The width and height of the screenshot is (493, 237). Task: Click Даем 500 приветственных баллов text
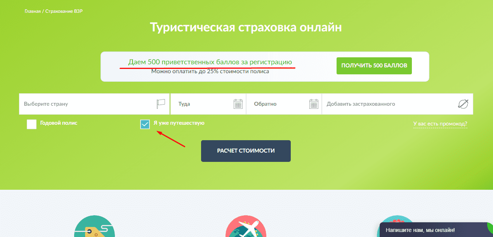pyautogui.click(x=210, y=62)
